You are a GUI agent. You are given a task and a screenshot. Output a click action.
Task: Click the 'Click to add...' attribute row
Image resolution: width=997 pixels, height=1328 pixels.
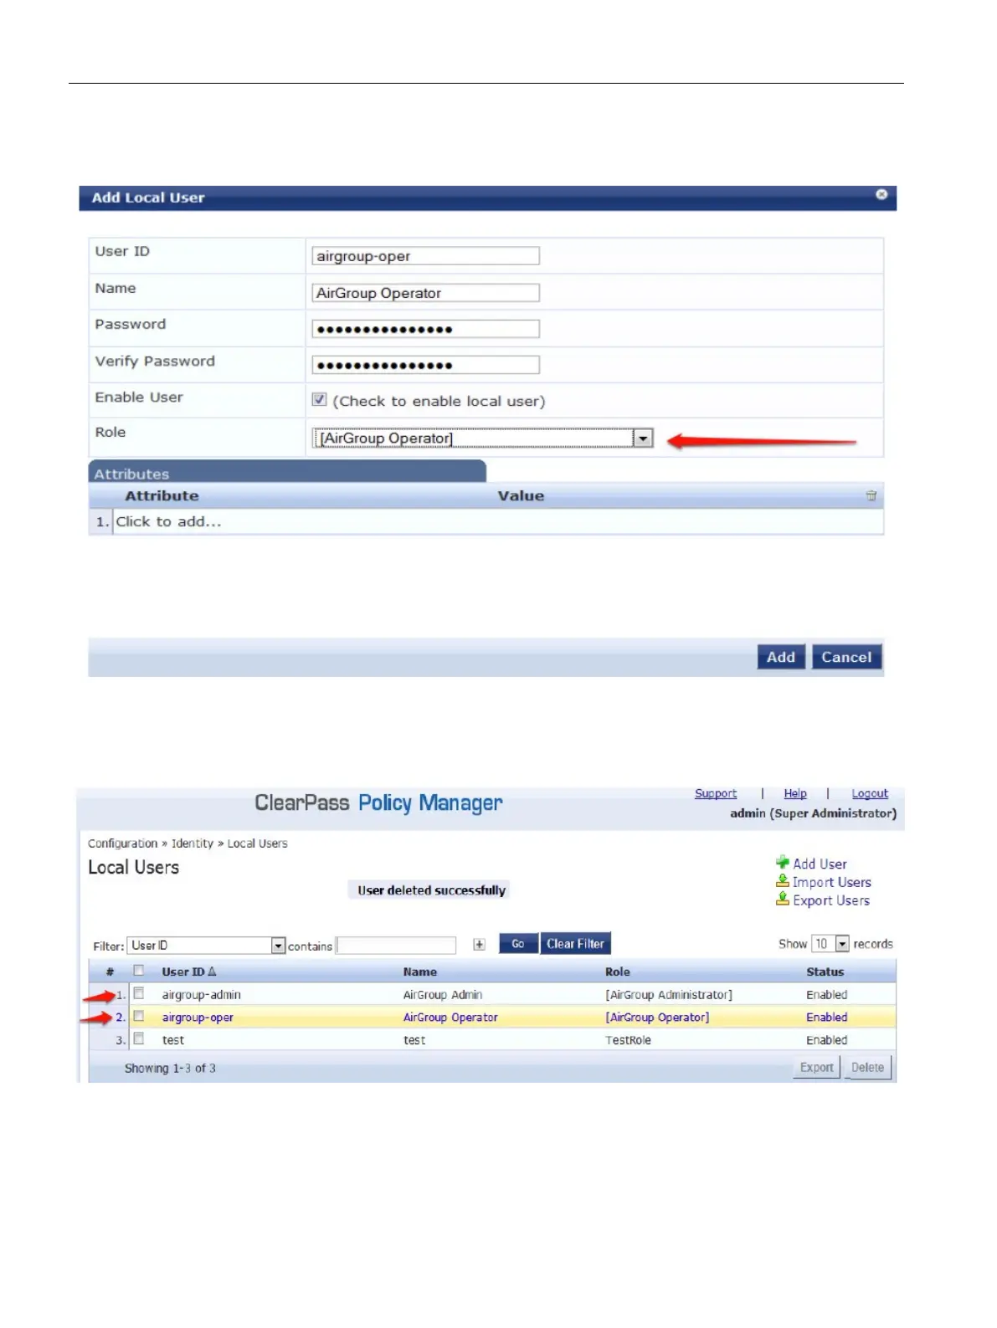click(x=498, y=521)
